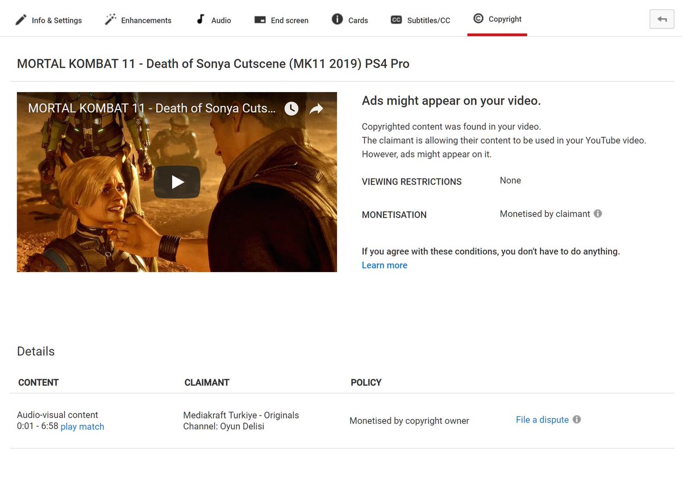Click the video title overlay text
This screenshot has width=682, height=489.
[152, 108]
